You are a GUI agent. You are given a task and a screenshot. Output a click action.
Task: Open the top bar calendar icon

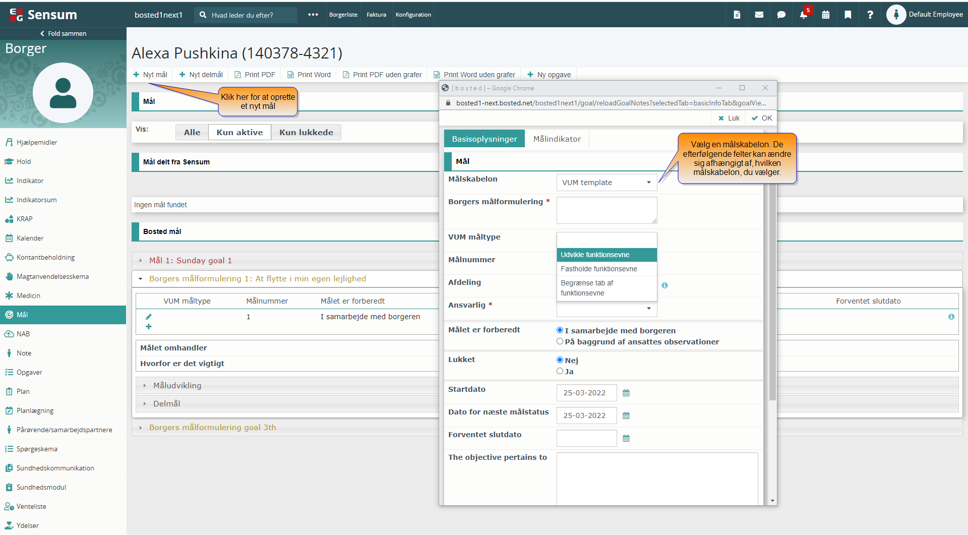(825, 15)
